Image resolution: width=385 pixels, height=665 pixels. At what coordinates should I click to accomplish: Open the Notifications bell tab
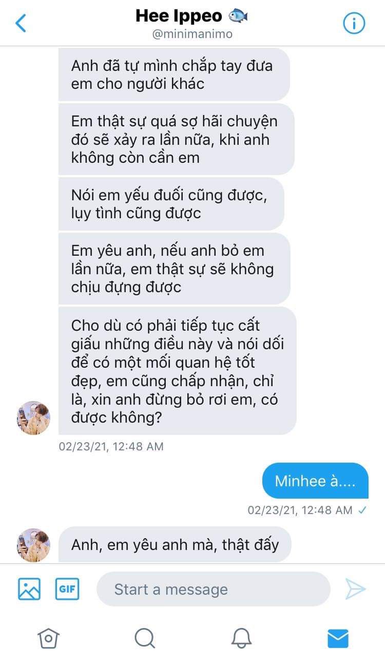pos(241,638)
